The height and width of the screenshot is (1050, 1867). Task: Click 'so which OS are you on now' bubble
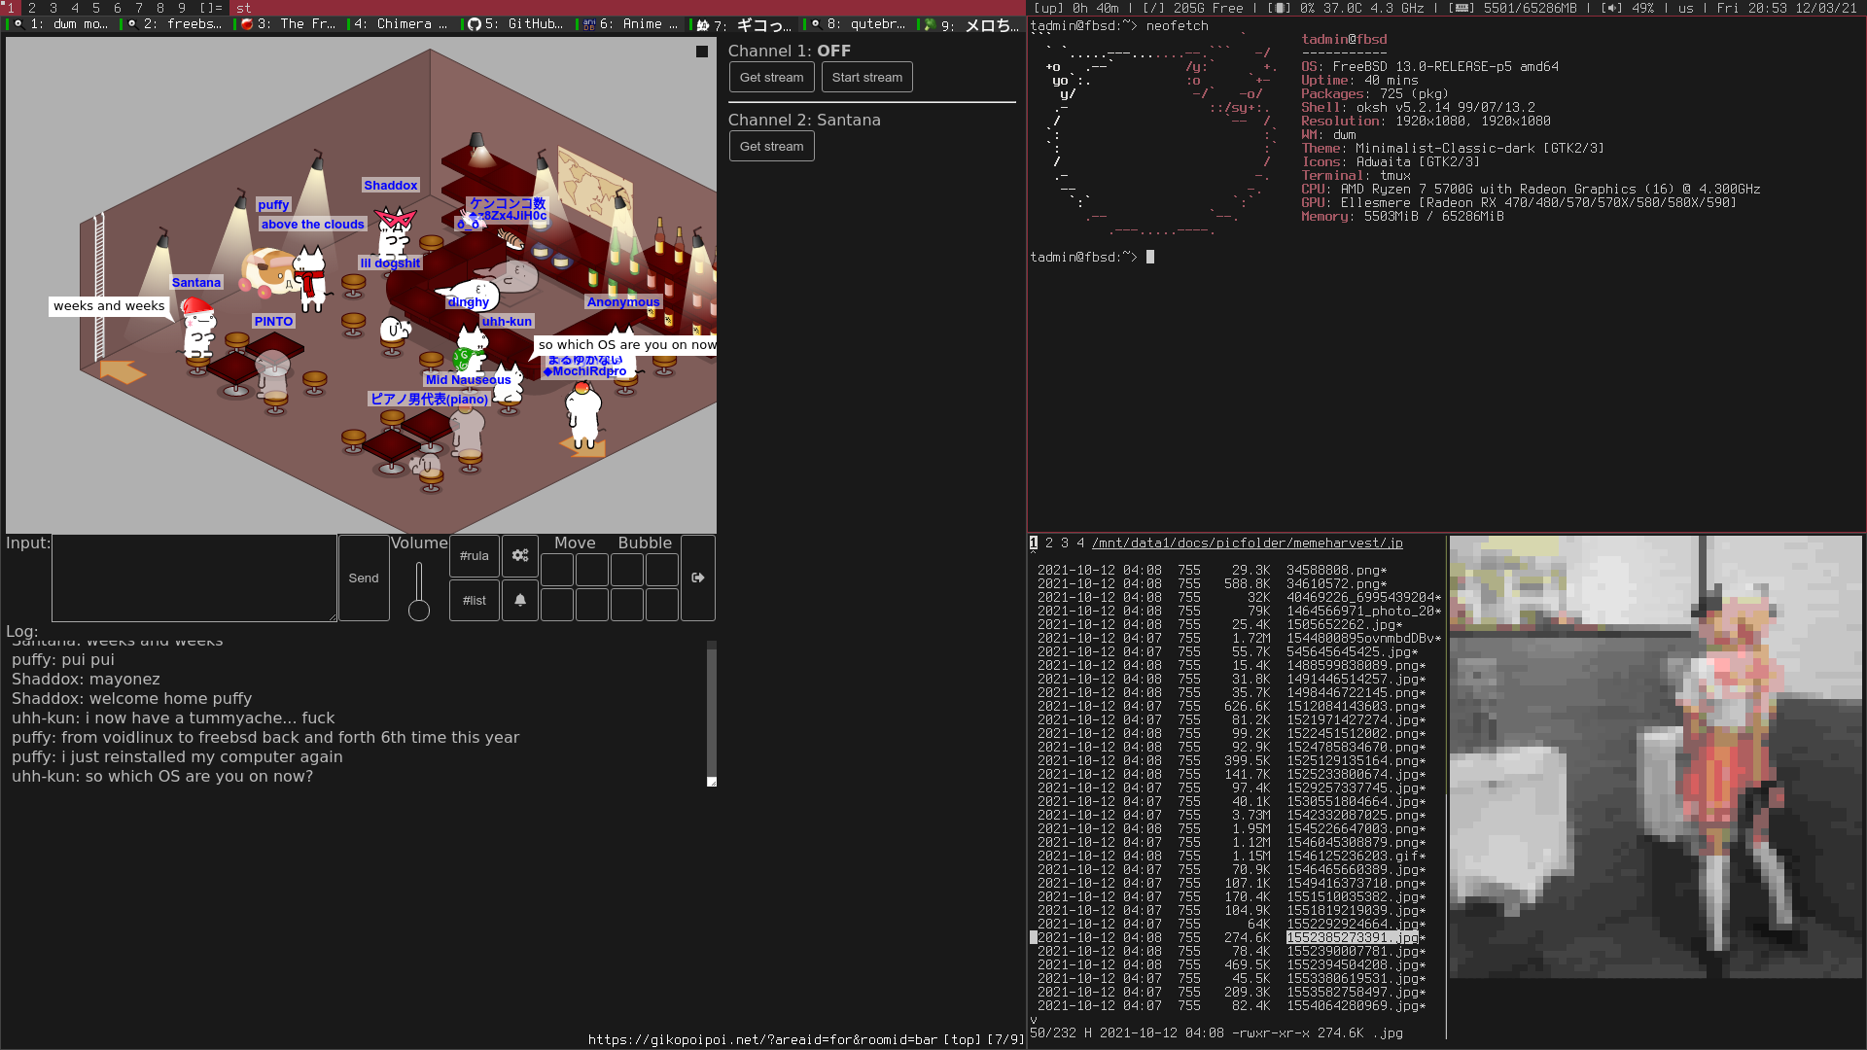[x=627, y=344]
